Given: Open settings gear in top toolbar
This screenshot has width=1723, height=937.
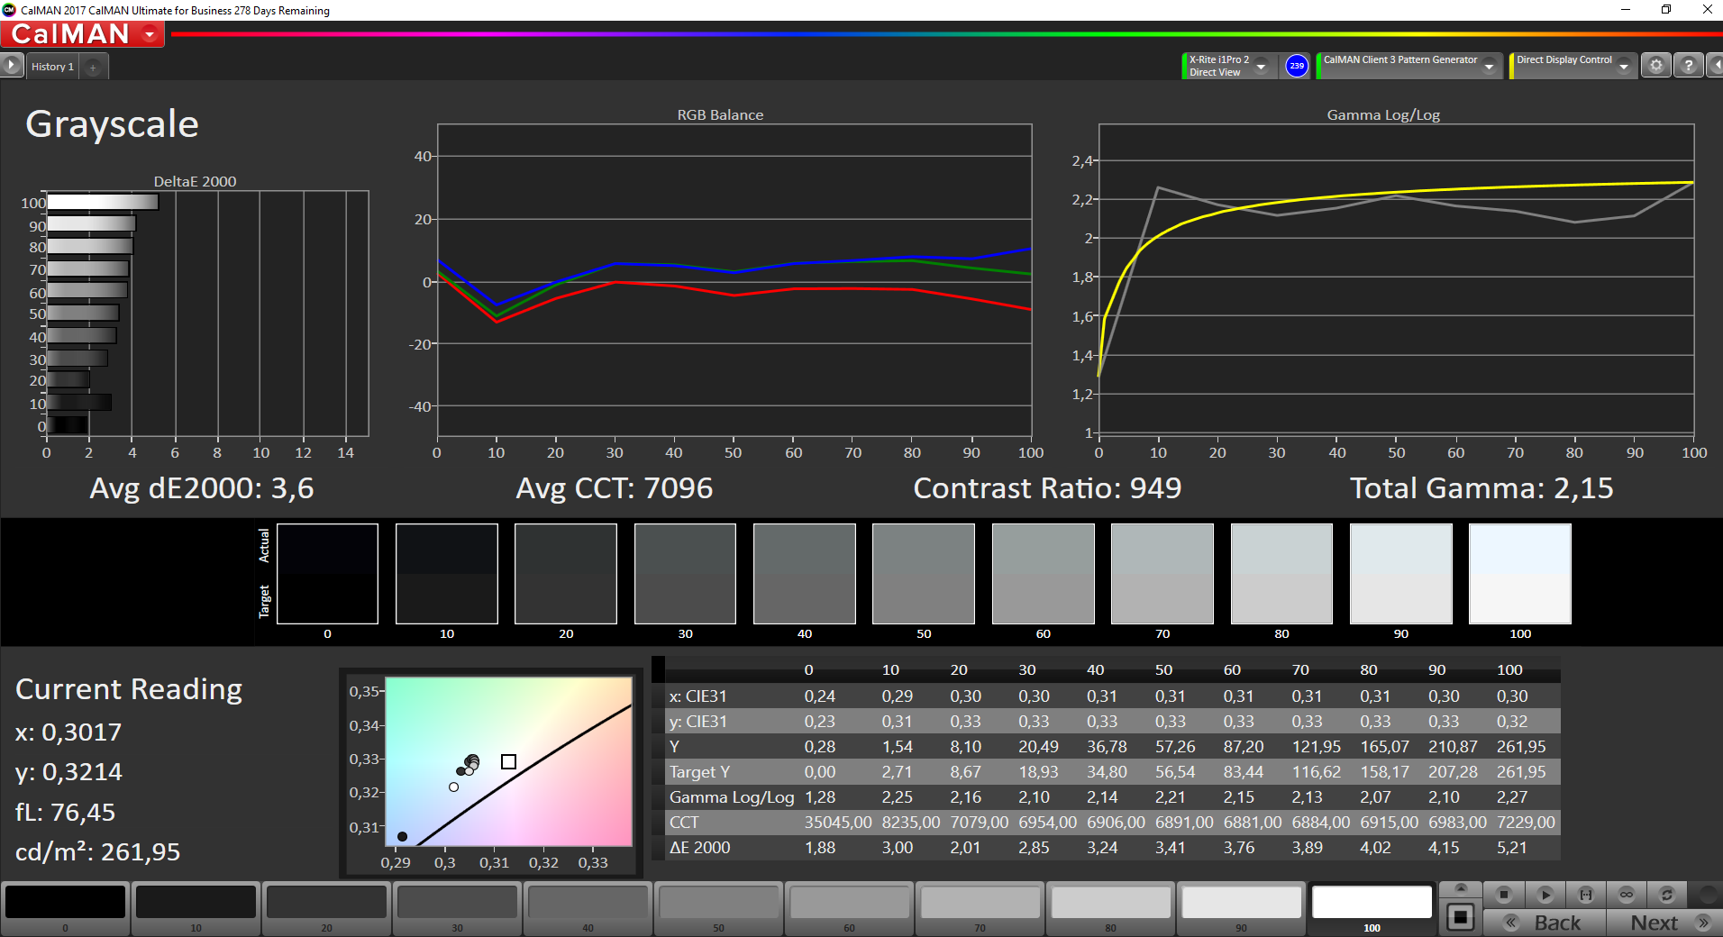Looking at the screenshot, I should coord(1655,66).
